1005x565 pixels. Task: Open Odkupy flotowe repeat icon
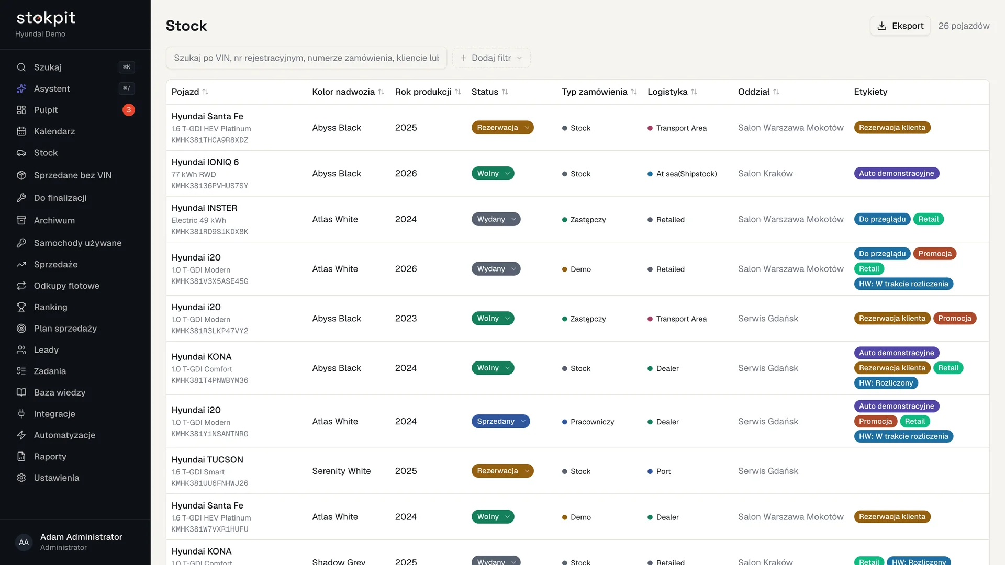coord(21,286)
